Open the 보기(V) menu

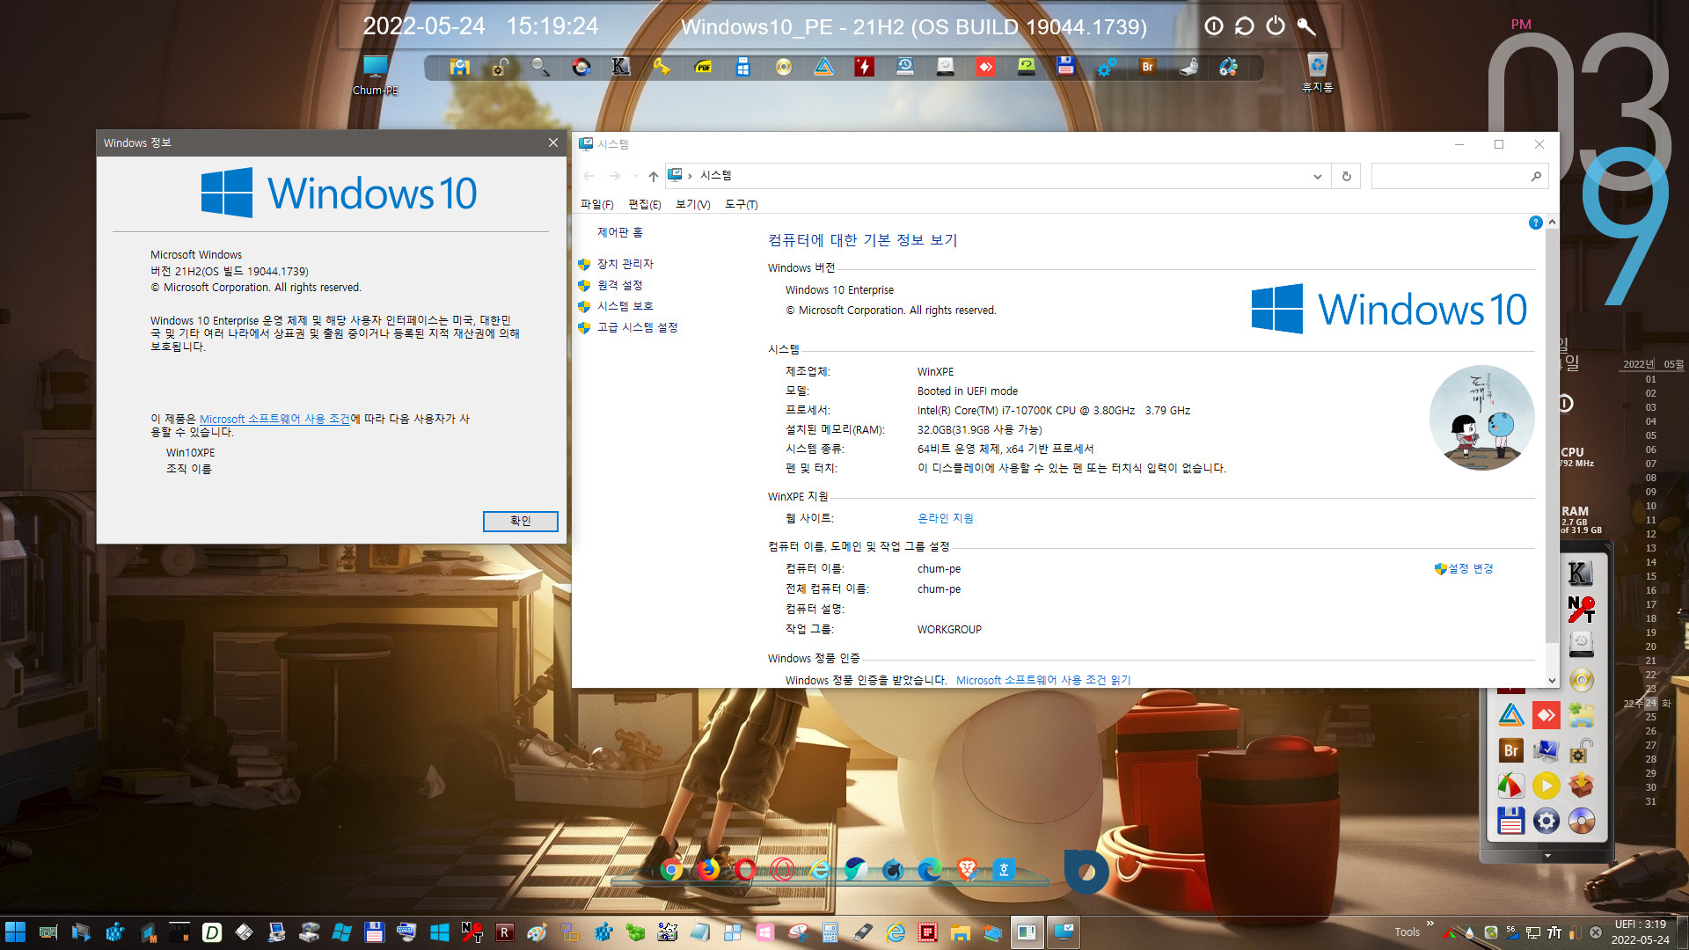692,204
